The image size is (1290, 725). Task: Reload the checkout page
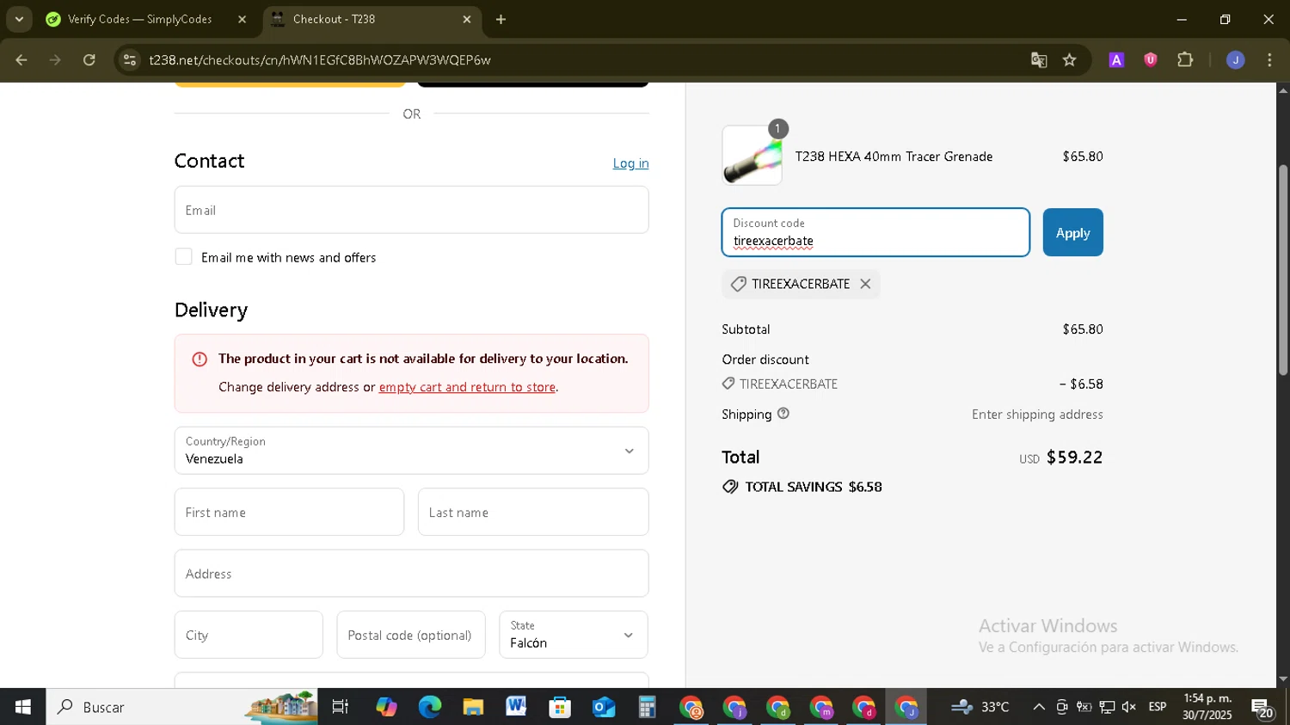pyautogui.click(x=89, y=60)
